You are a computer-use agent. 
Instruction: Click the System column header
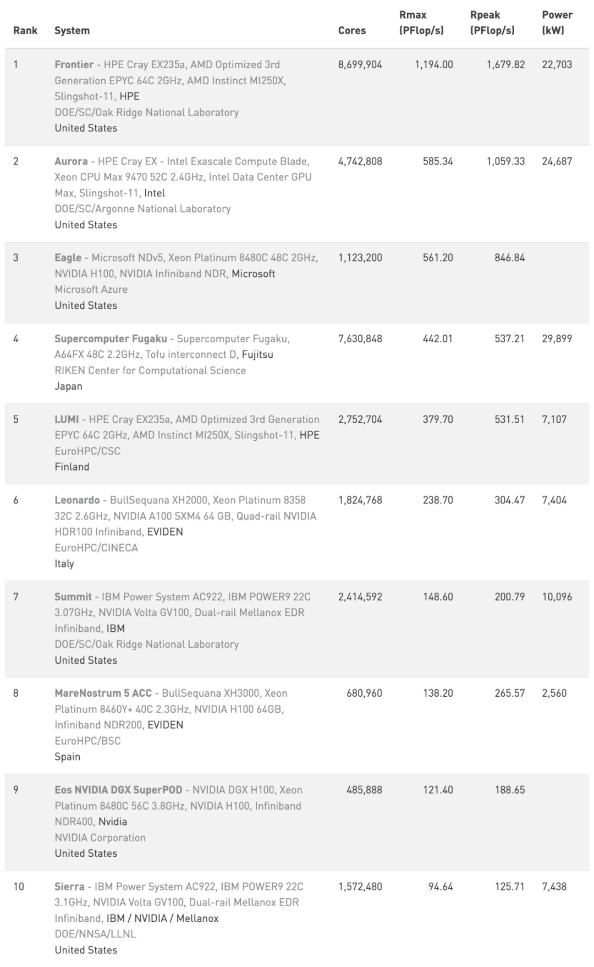tap(72, 30)
